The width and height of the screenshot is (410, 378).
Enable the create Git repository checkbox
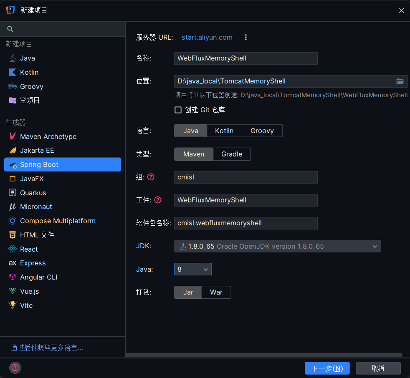178,110
